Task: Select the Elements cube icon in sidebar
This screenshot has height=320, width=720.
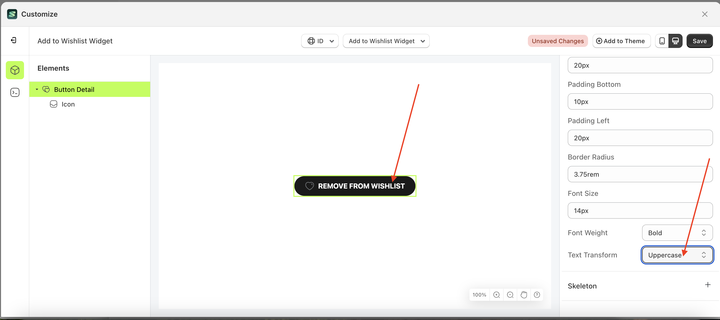Action: pos(15,70)
